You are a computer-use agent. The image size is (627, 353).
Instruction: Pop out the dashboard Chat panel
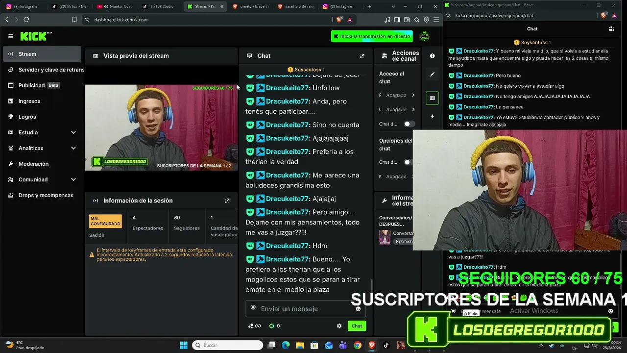(x=362, y=56)
